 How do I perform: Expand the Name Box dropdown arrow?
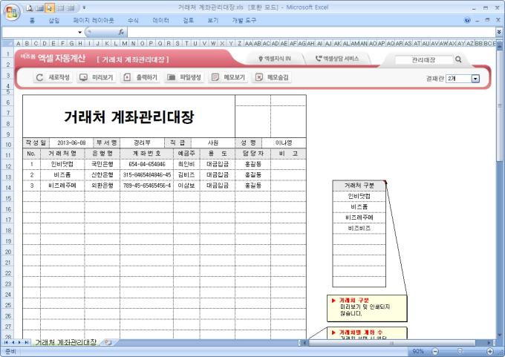click(79, 32)
